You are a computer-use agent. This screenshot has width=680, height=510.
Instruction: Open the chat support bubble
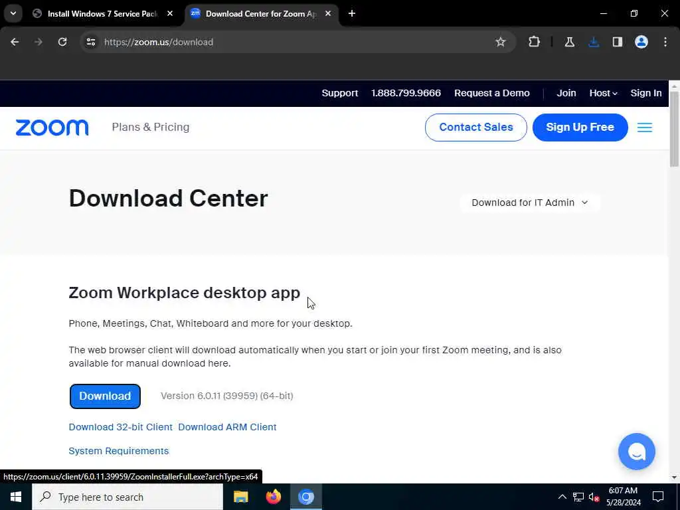(637, 452)
